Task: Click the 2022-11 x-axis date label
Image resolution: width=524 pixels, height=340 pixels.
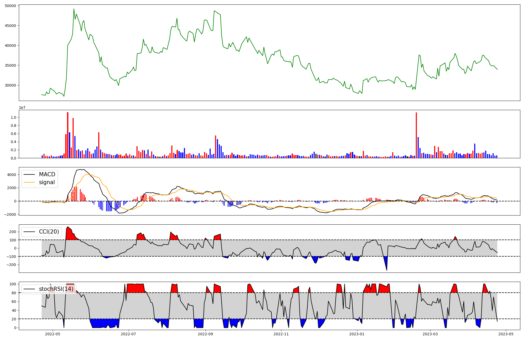Action: 281,334
